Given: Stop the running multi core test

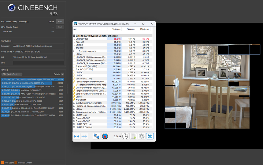Looking at the screenshot, I should pos(60,21).
